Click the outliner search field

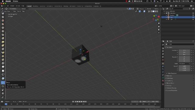click(177, 9)
